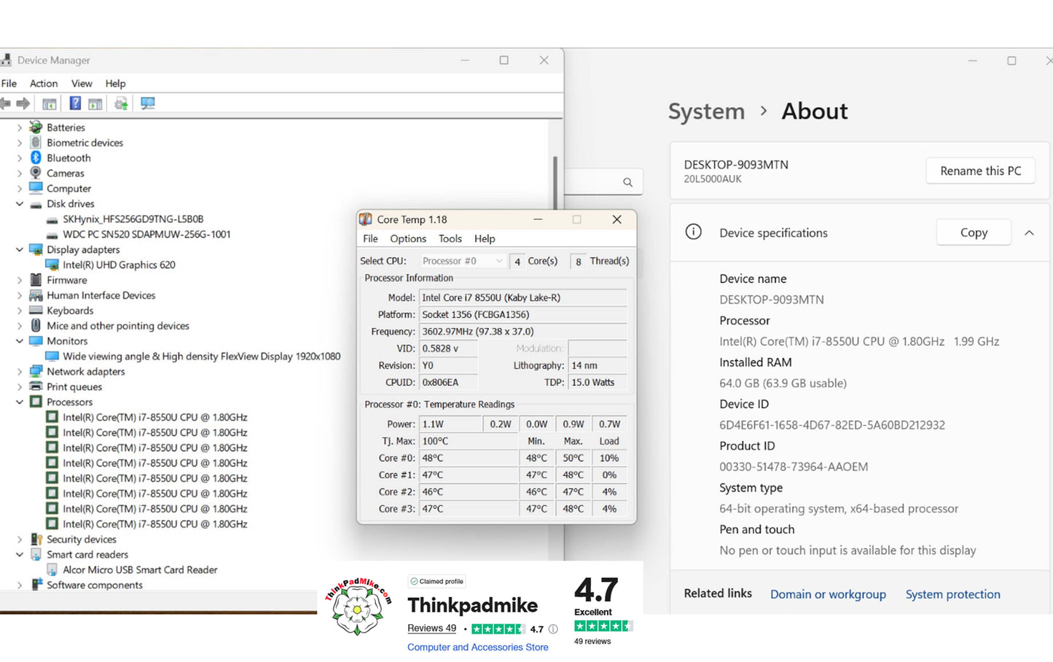This screenshot has width=1053, height=662.
Task: Collapse the Disk drives node arrow
Action: [20, 203]
